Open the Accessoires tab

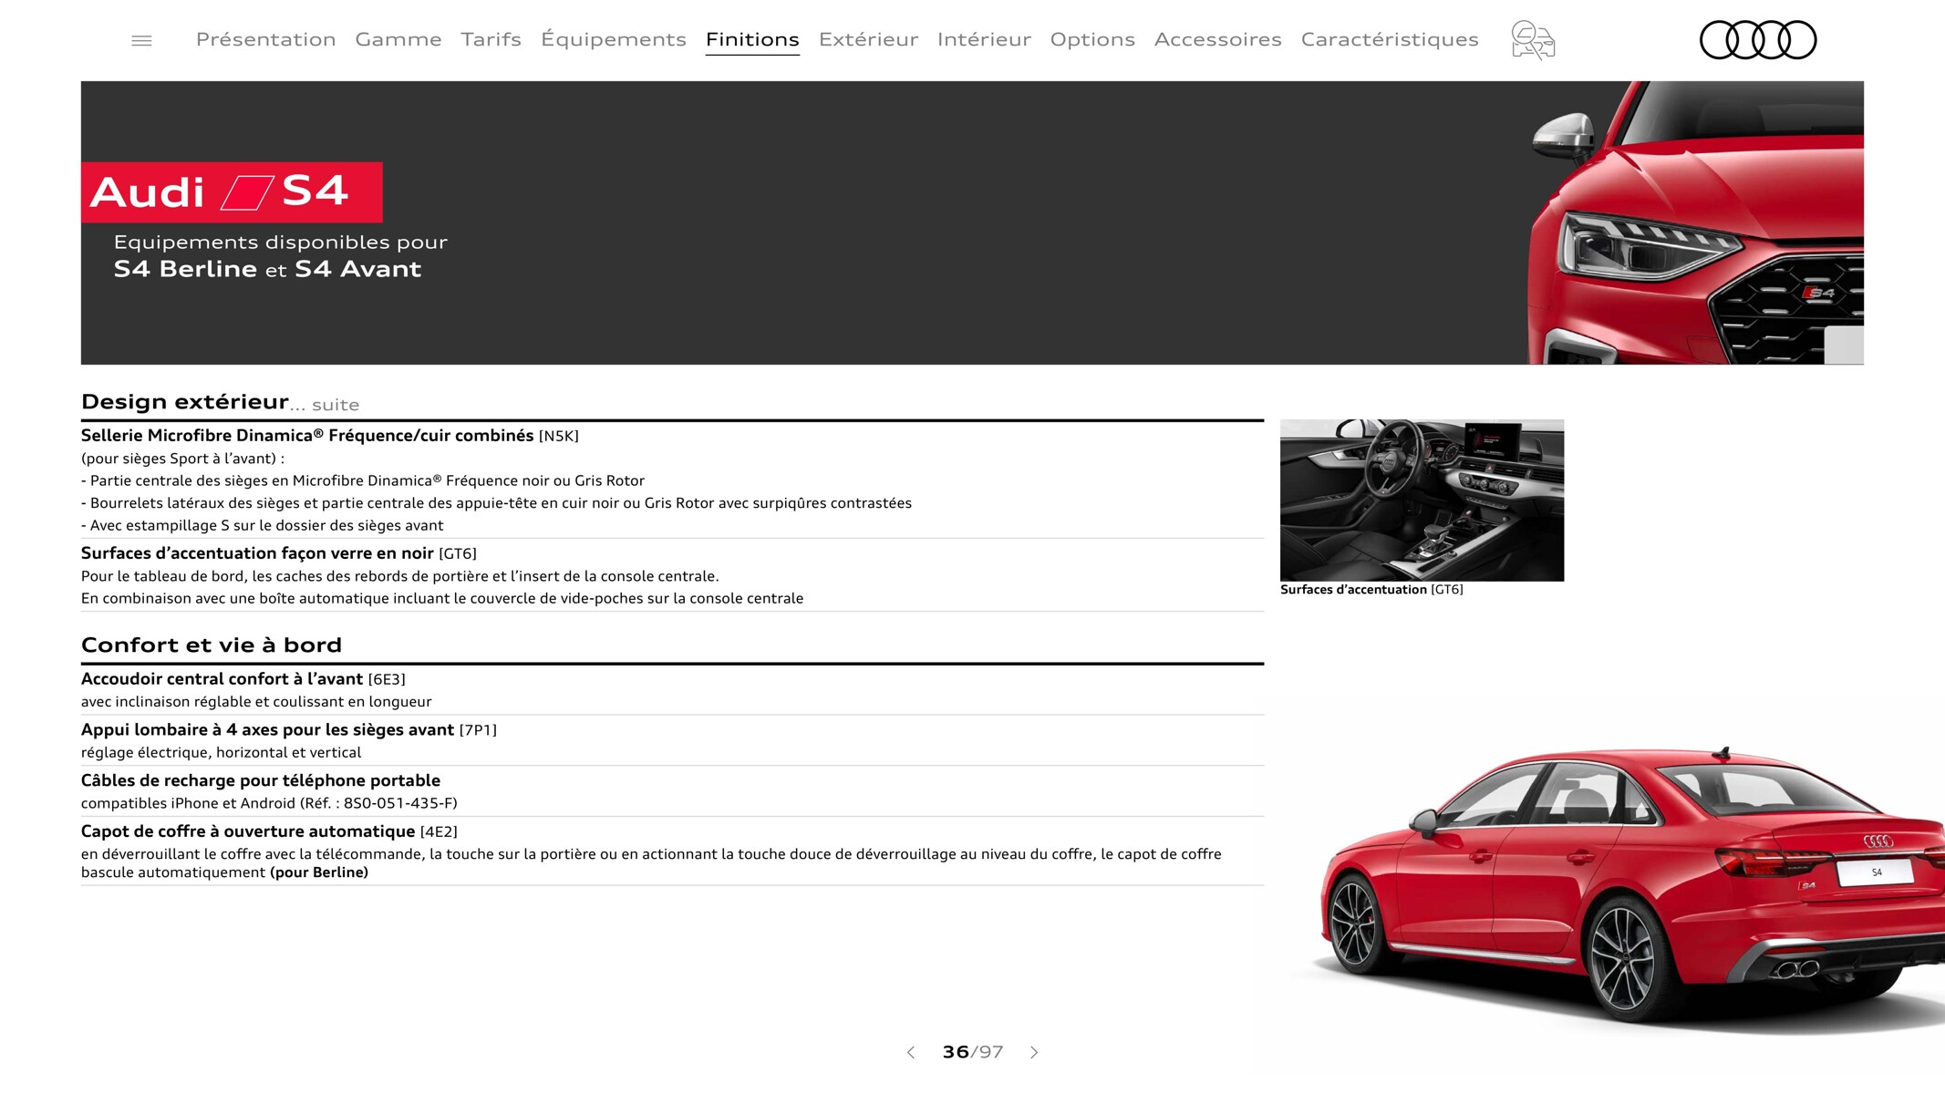click(x=1217, y=39)
